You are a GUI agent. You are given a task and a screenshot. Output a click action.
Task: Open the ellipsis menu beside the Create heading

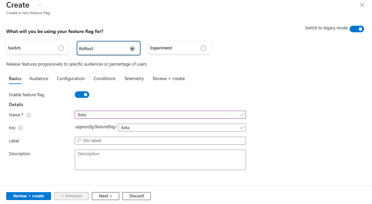(40, 5)
